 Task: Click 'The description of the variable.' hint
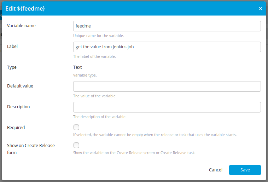(x=100, y=117)
